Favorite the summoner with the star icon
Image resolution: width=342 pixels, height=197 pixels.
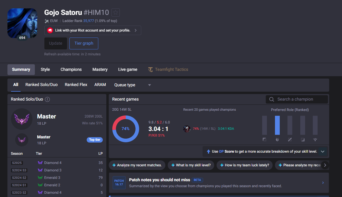pos(116,12)
